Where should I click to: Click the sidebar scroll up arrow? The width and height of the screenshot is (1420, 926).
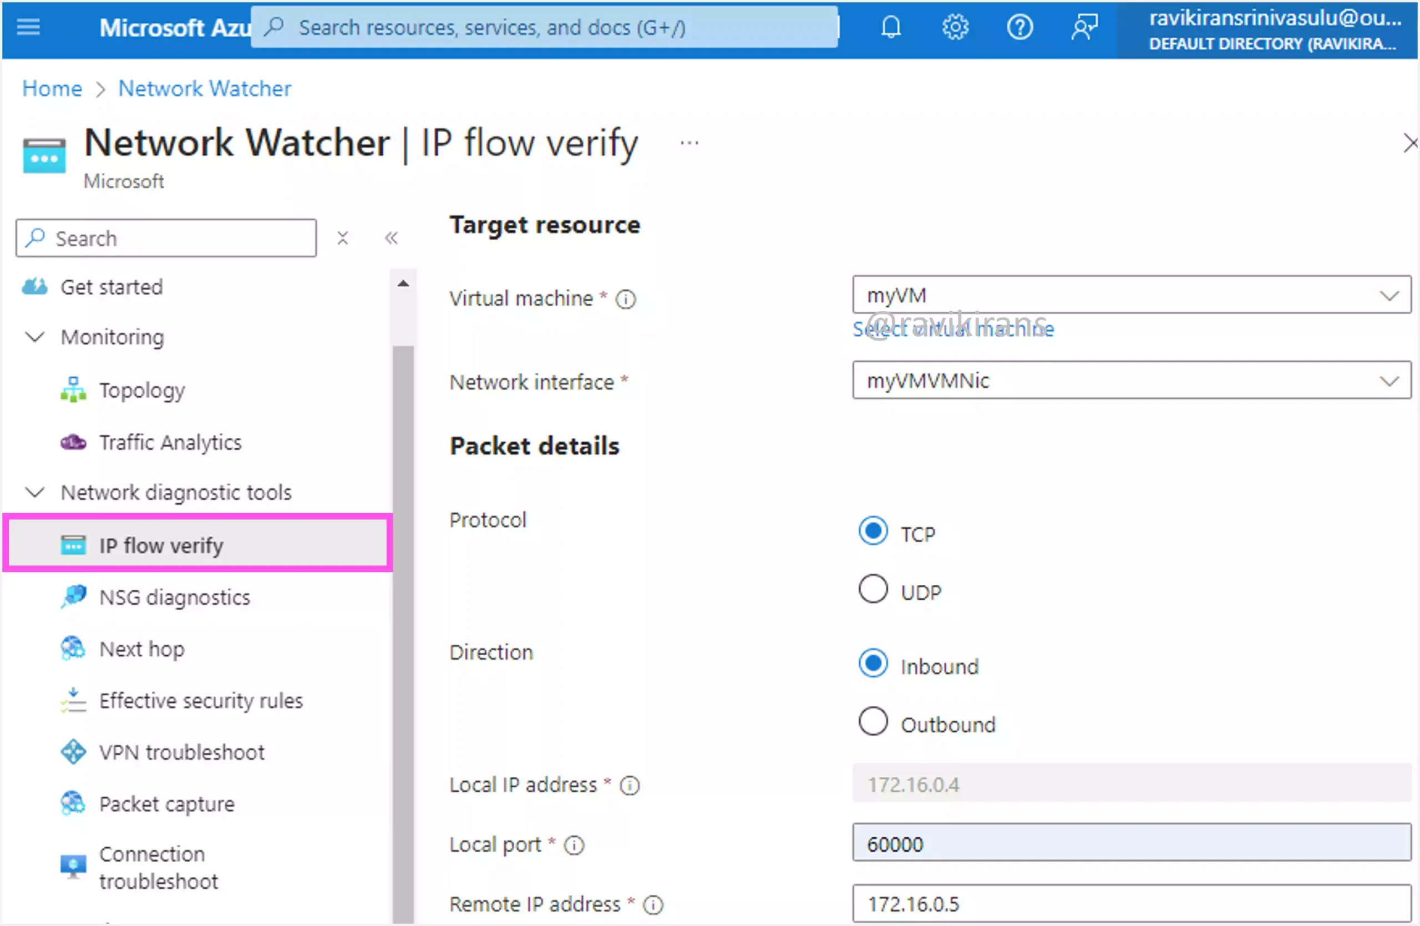tap(403, 284)
